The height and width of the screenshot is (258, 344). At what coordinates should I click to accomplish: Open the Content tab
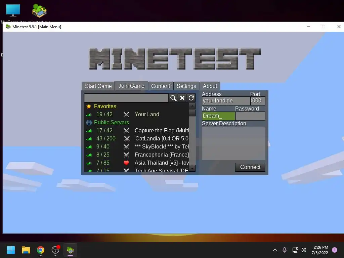[161, 86]
